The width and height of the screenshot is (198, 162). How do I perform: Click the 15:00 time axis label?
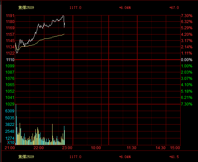[175, 148]
